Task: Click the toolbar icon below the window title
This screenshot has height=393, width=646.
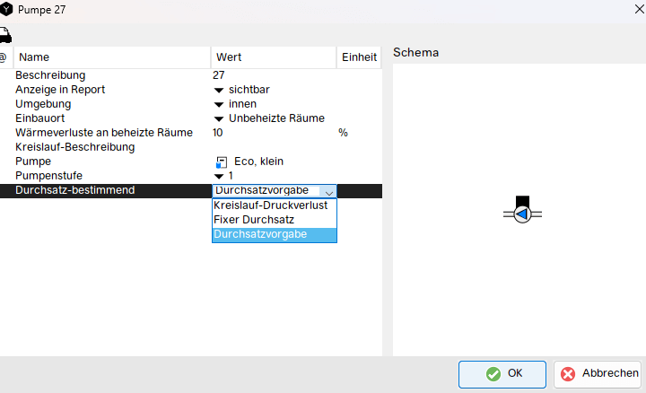Action: pos(5,35)
